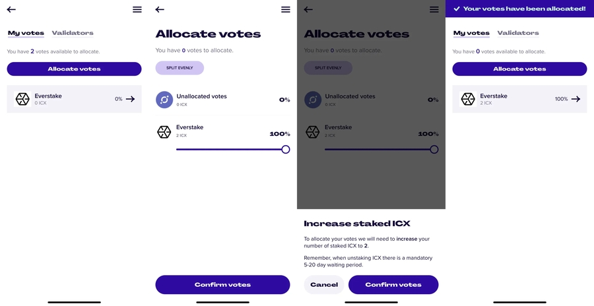The height and width of the screenshot is (306, 594).
Task: Expand Everstake details via arrow next to 0%
Action: 130,99
